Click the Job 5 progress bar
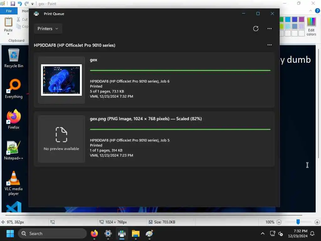Viewport: 321px width, 241px height. click(x=180, y=130)
